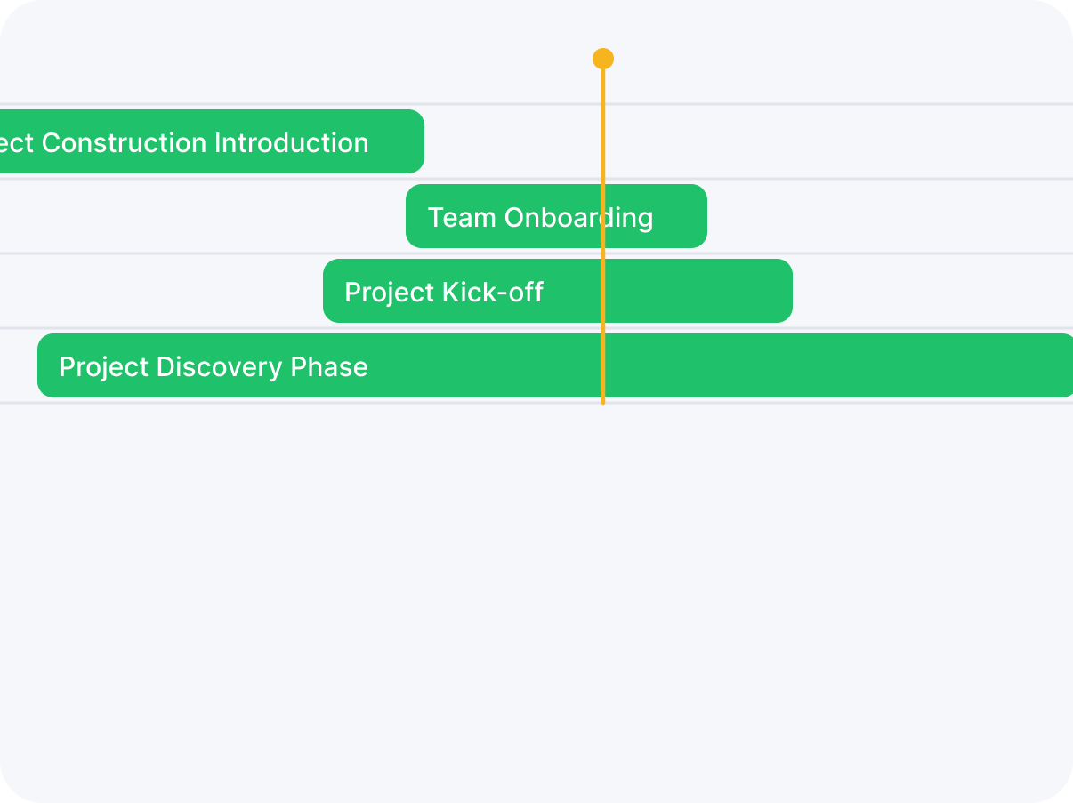Click empty row space right of Project Kick-off
This screenshot has height=803, width=1073.
(x=925, y=291)
